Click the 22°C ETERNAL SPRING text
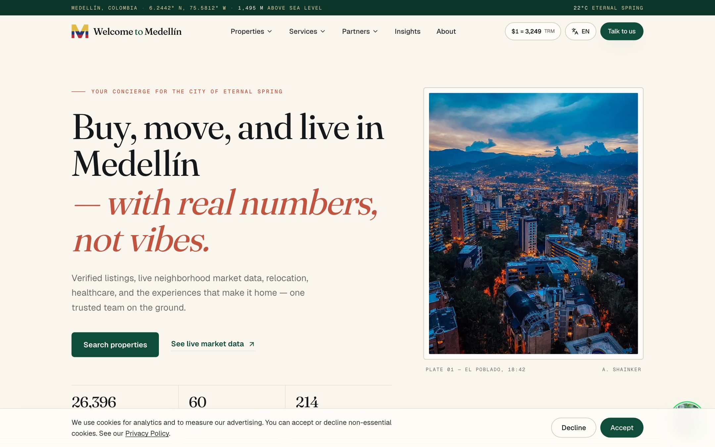The height and width of the screenshot is (447, 715). [x=608, y=8]
